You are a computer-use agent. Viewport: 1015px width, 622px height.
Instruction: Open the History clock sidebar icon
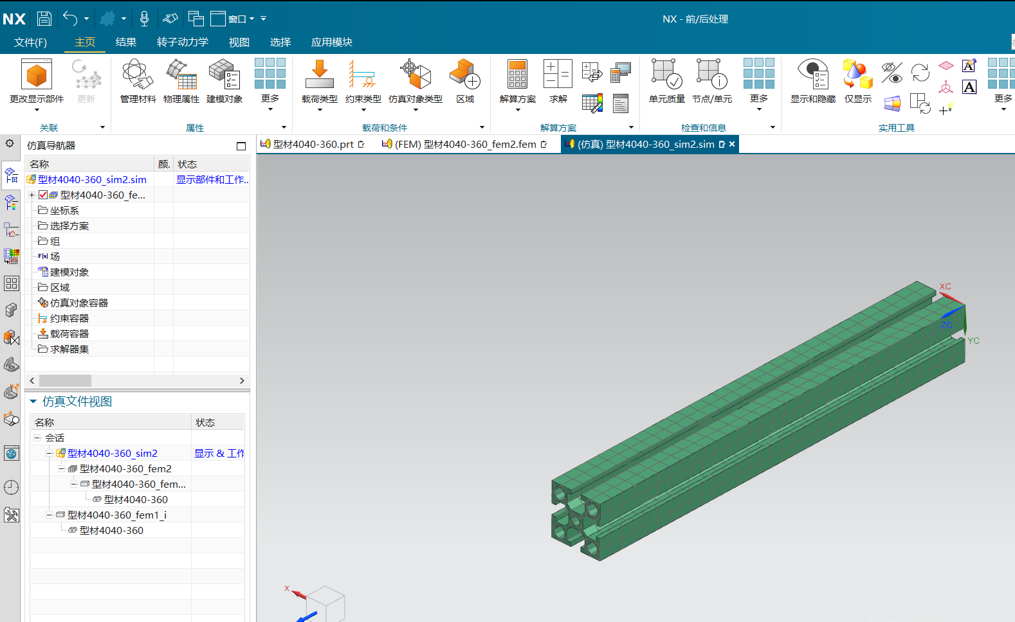pyautogui.click(x=11, y=488)
